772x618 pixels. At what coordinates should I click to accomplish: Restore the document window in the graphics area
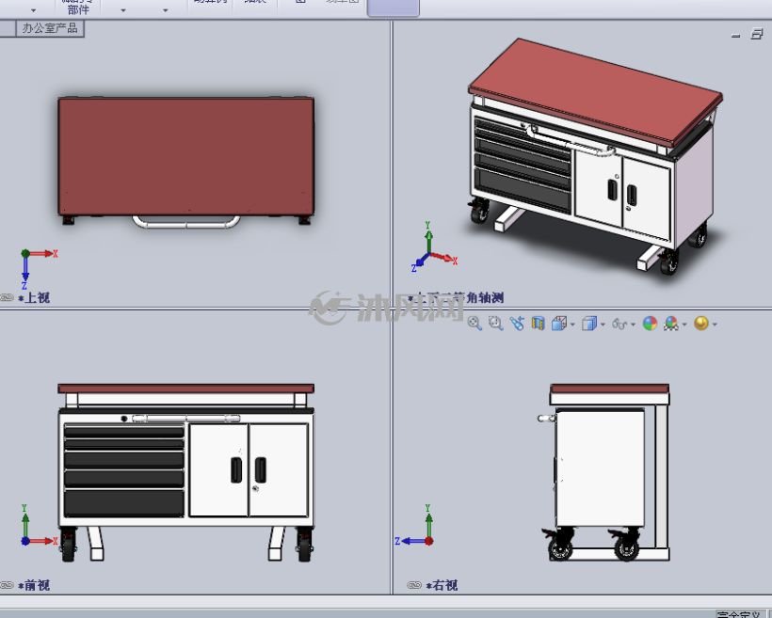[x=757, y=34]
